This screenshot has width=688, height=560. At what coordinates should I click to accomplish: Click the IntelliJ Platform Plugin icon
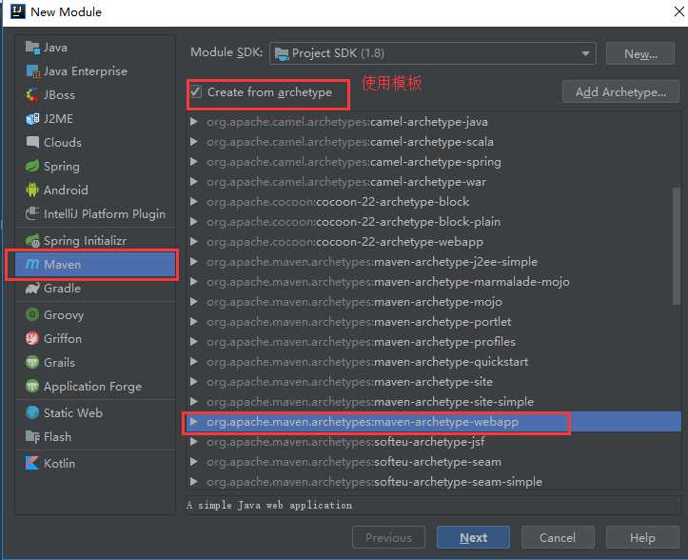pyautogui.click(x=32, y=213)
